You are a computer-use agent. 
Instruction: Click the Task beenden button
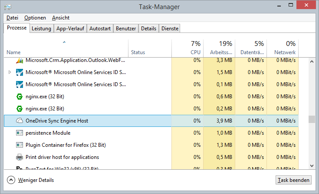point(293,180)
